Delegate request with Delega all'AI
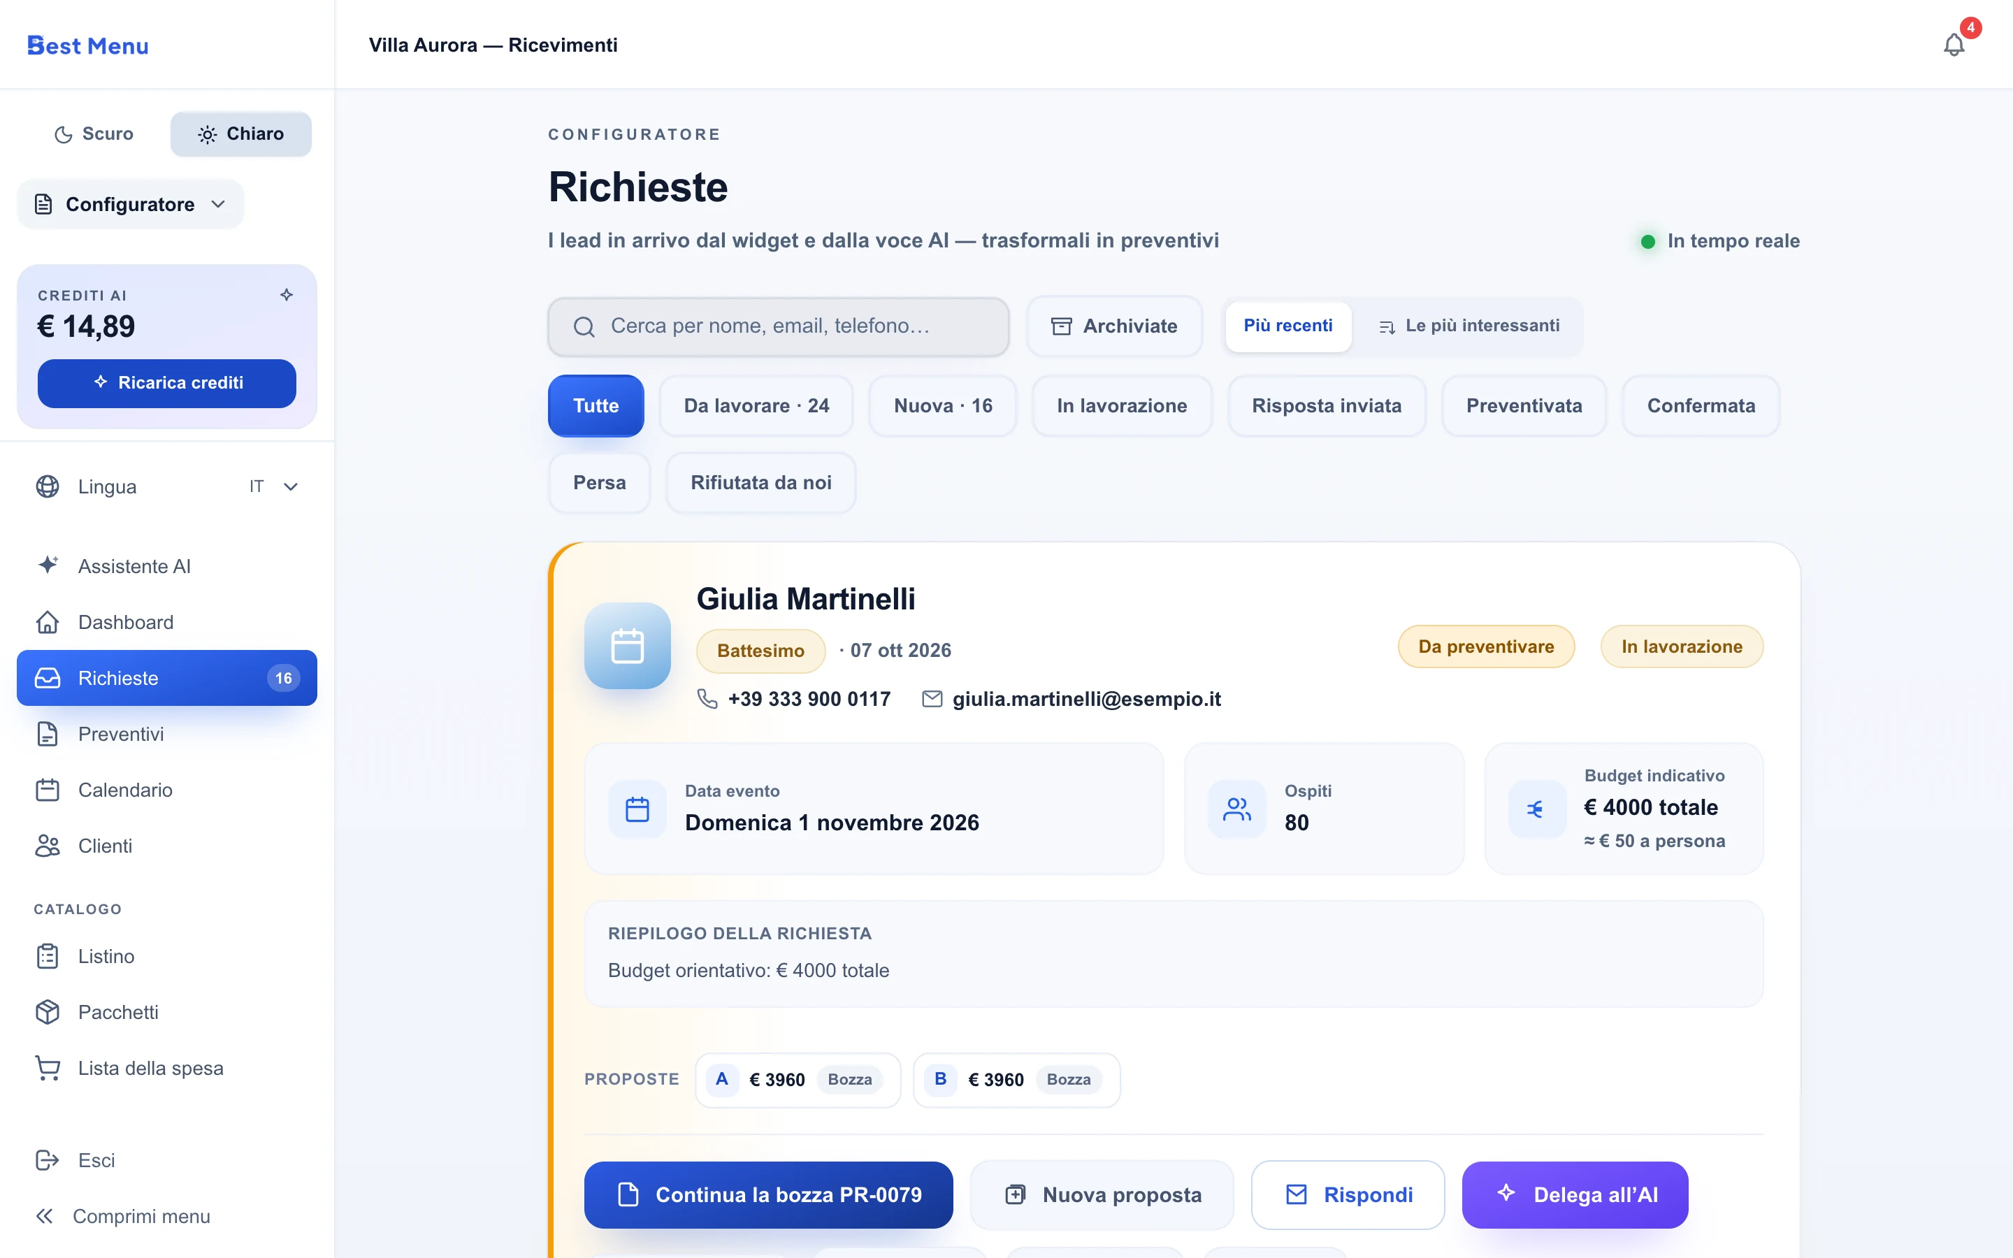This screenshot has height=1258, width=2013. [x=1575, y=1195]
